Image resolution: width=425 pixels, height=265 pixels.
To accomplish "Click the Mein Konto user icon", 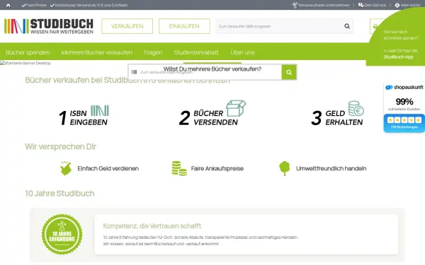I will click(x=397, y=5).
